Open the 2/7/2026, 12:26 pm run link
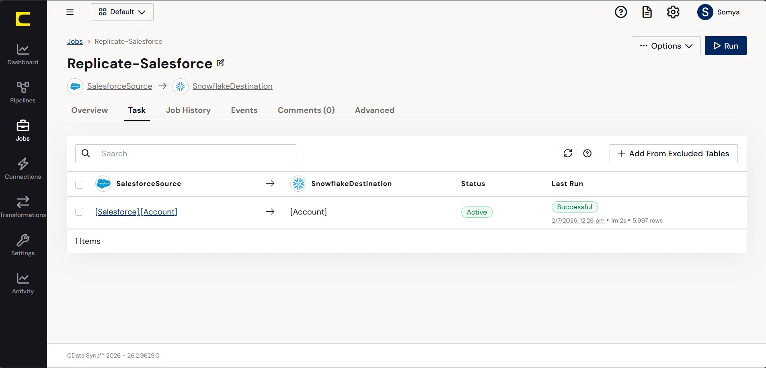 click(578, 221)
